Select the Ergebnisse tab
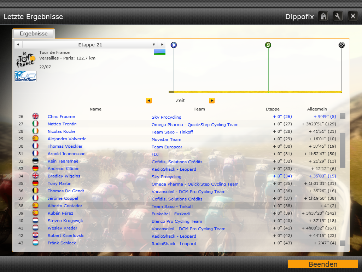The image size is (362, 272). tap(34, 34)
